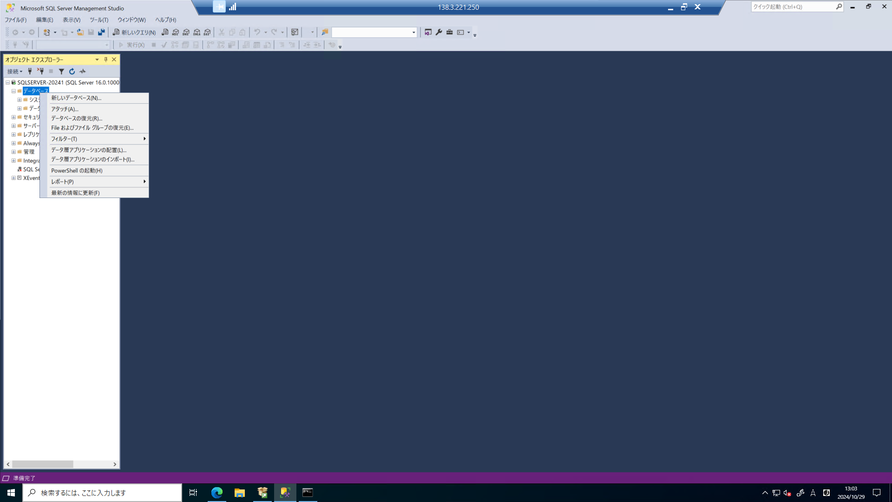Click the parse checkmark icon in the query toolbar
892x502 pixels.
(164, 45)
